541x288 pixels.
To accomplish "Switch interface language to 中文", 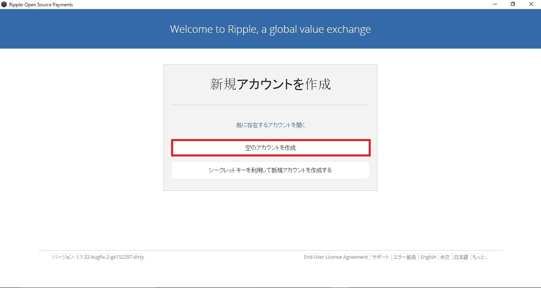I will [x=445, y=257].
